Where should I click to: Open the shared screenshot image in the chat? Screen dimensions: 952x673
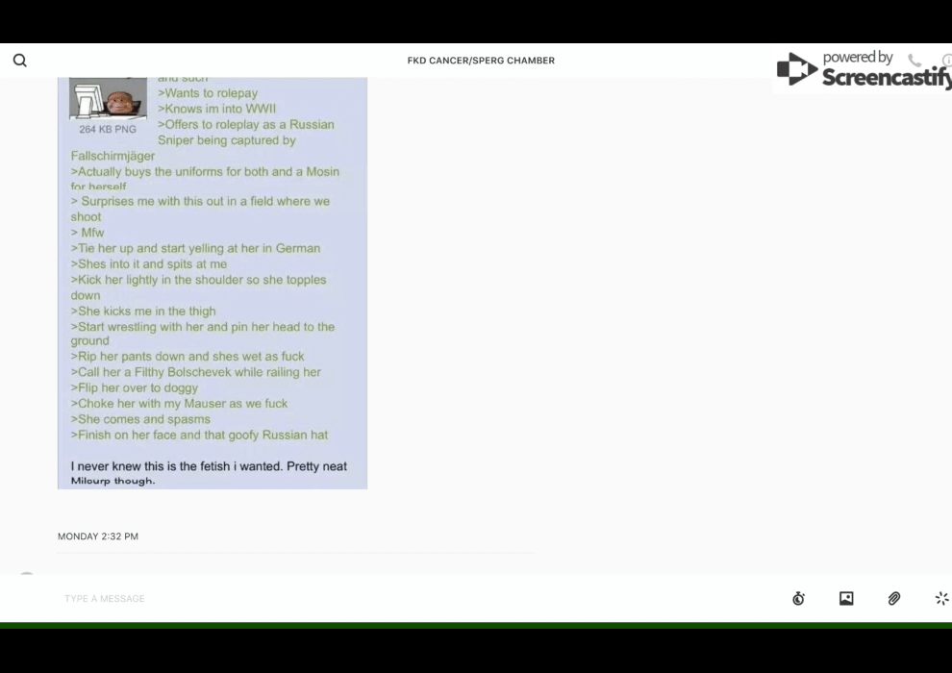tap(213, 288)
